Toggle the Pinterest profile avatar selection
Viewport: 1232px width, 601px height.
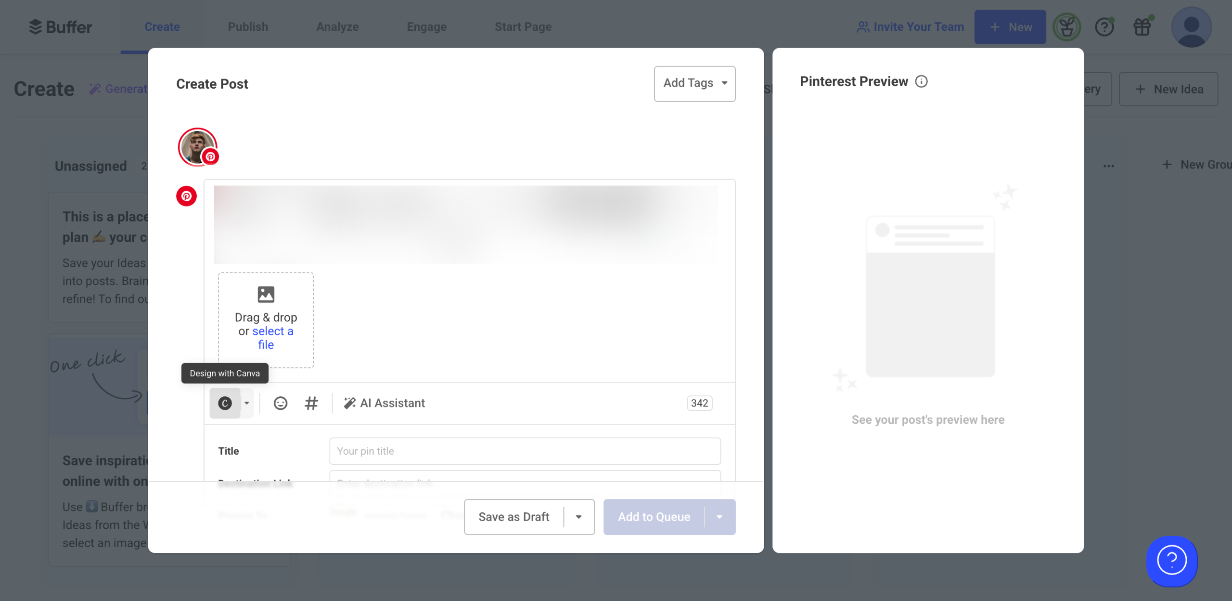coord(197,147)
